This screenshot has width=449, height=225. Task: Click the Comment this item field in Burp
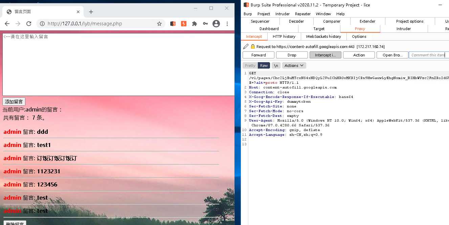(429, 55)
